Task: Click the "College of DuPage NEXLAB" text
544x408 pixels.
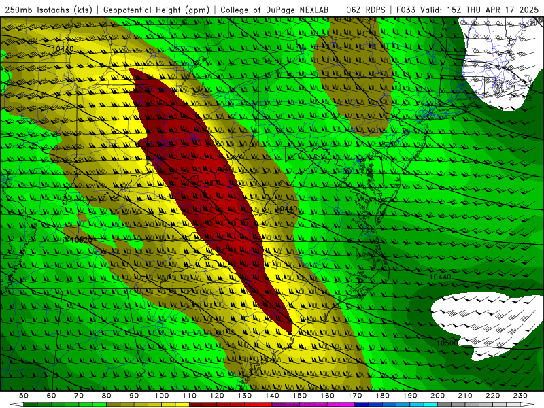Action: (x=275, y=10)
